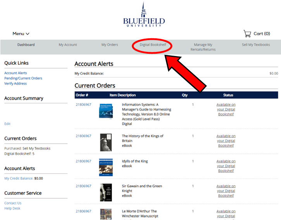This screenshot has width=281, height=220.
Task: Switch to the My Orders tab
Action: (110, 45)
